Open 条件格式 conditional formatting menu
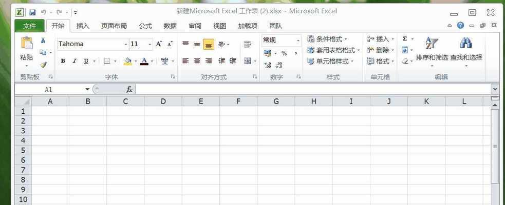 point(328,39)
